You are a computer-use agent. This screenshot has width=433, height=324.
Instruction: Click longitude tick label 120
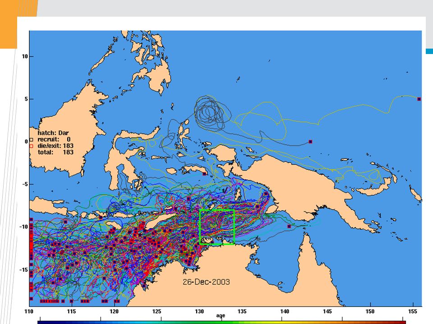114,311
